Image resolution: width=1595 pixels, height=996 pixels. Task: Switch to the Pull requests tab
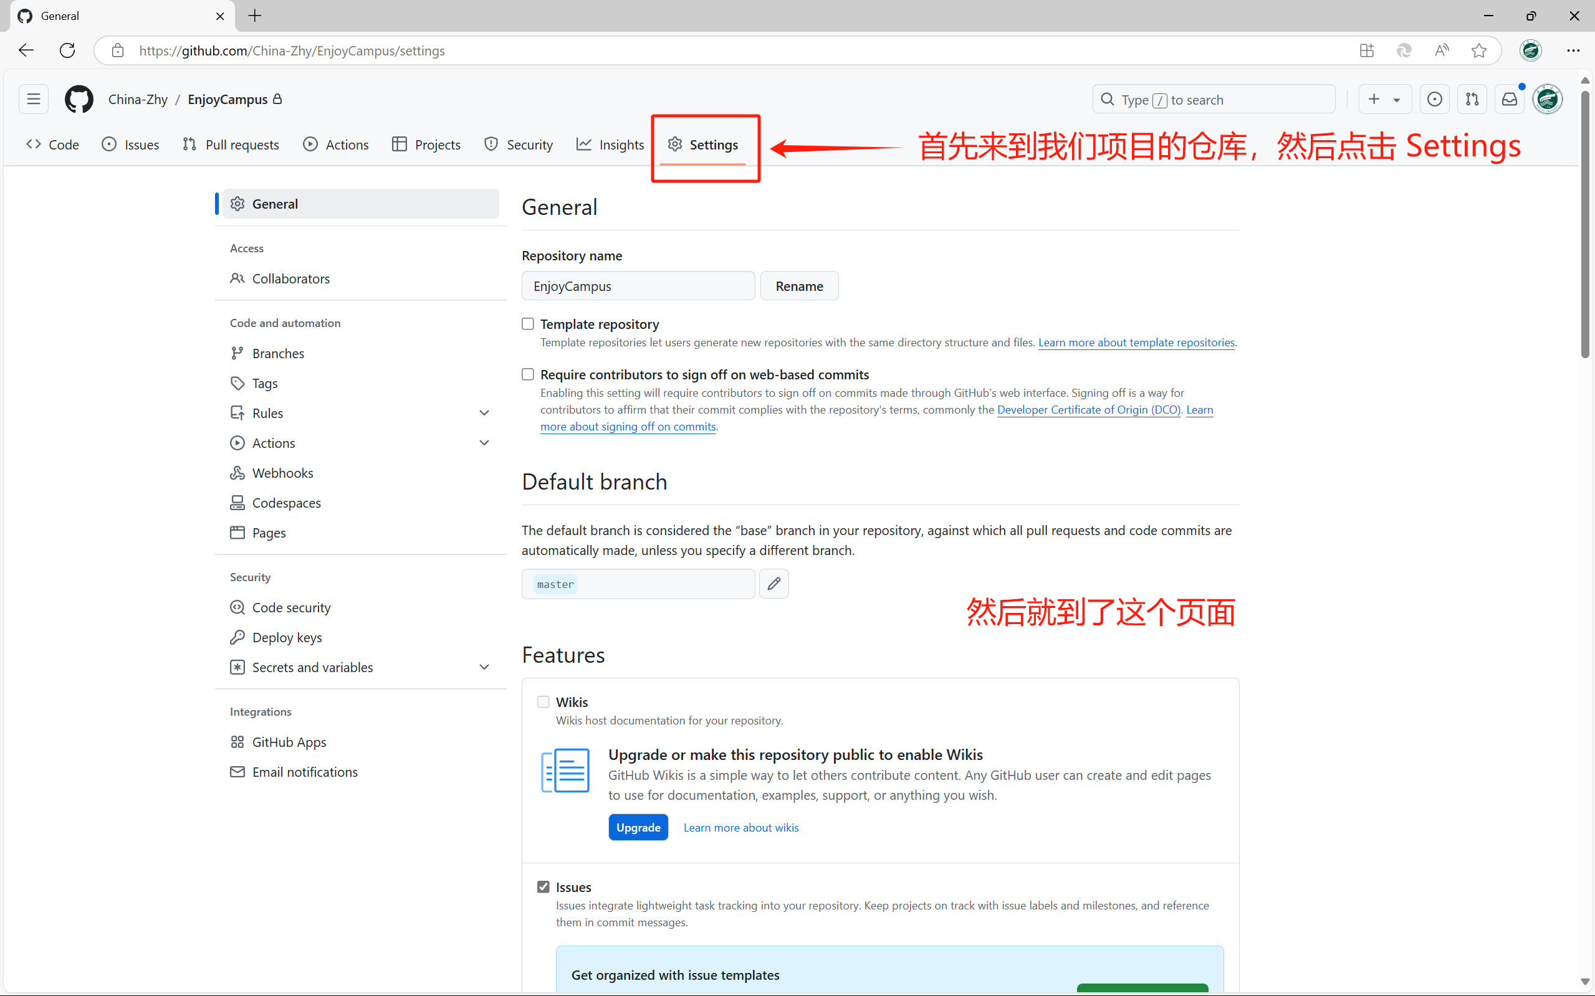231,145
